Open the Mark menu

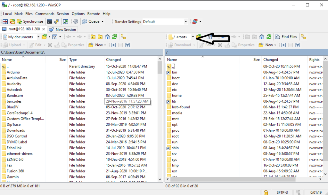(19, 14)
